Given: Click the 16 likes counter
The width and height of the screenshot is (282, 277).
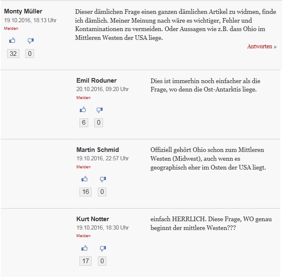Looking at the screenshot, I should [86, 192].
